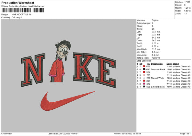Click the Width value '5.80 in'

click(187, 11)
